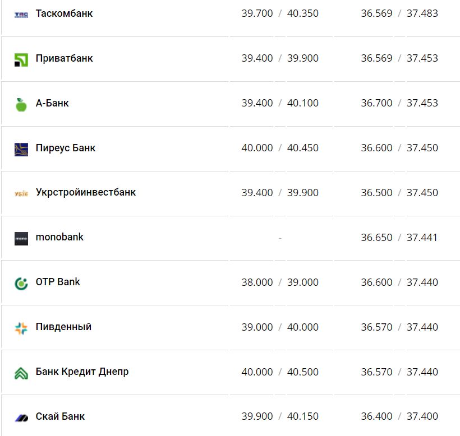Click А-Банк rate 39.400 / 40.100
The width and height of the screenshot is (460, 436).
tap(280, 103)
